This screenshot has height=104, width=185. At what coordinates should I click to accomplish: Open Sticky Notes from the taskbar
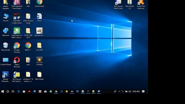67,91
